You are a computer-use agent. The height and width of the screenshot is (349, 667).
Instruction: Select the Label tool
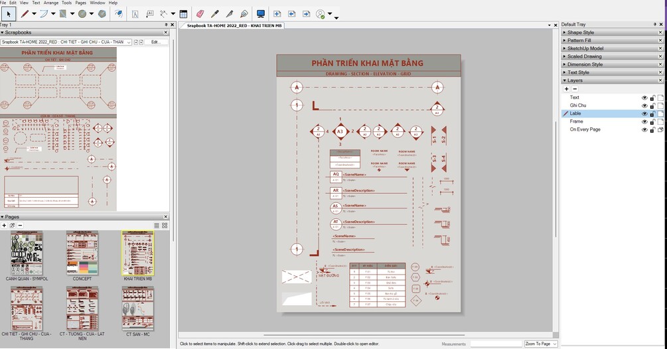click(x=150, y=14)
